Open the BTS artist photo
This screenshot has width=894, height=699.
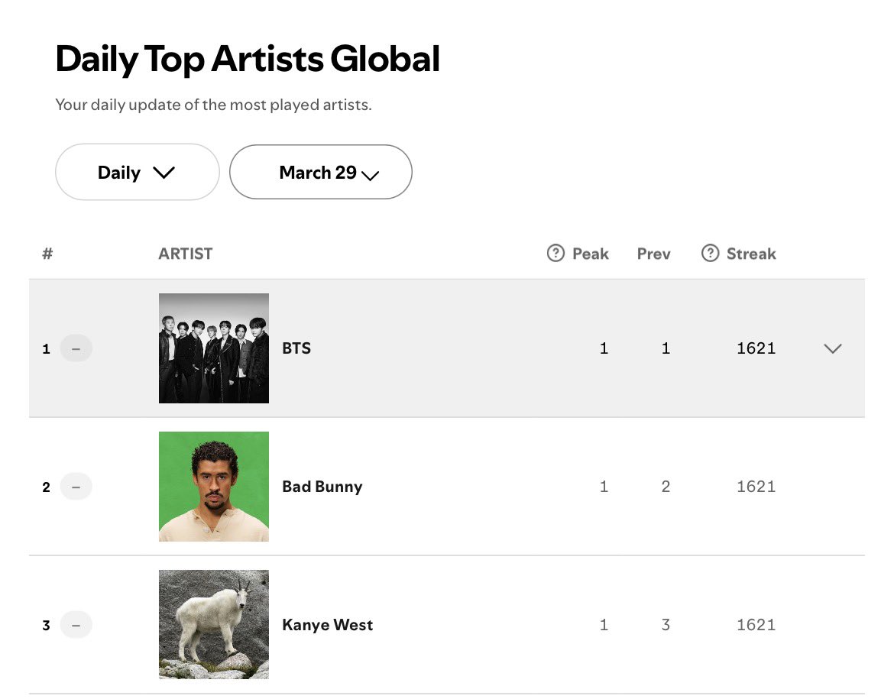(214, 348)
